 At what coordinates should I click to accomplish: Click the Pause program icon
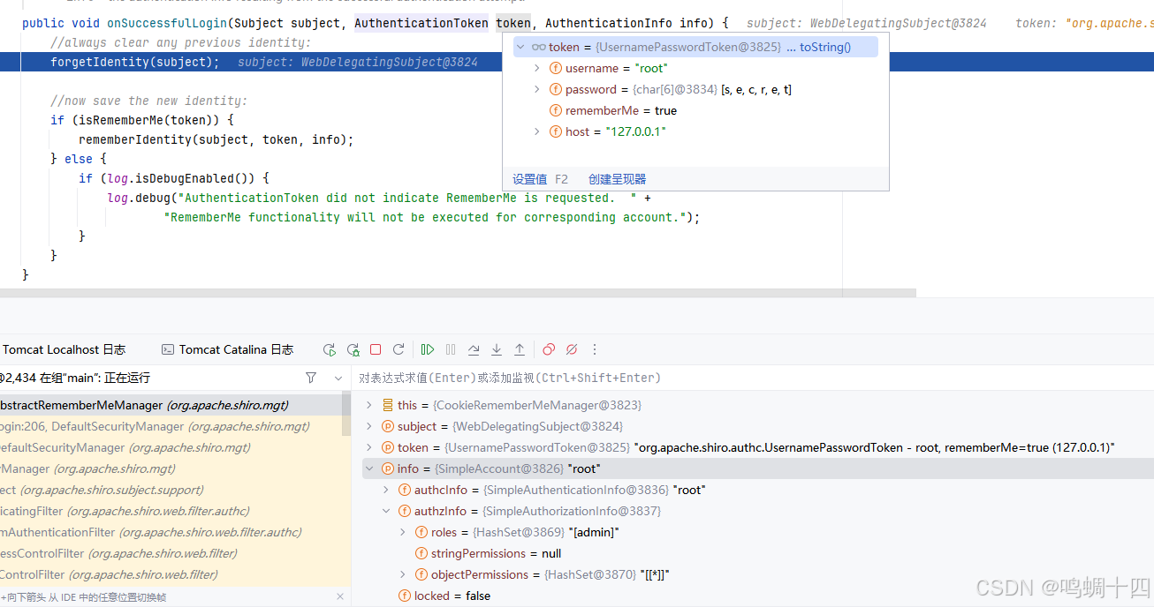click(451, 349)
